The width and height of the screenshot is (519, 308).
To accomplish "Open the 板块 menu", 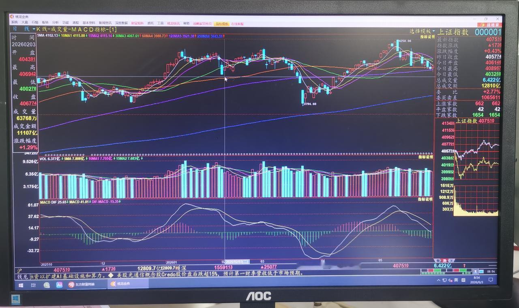I will click(45, 23).
